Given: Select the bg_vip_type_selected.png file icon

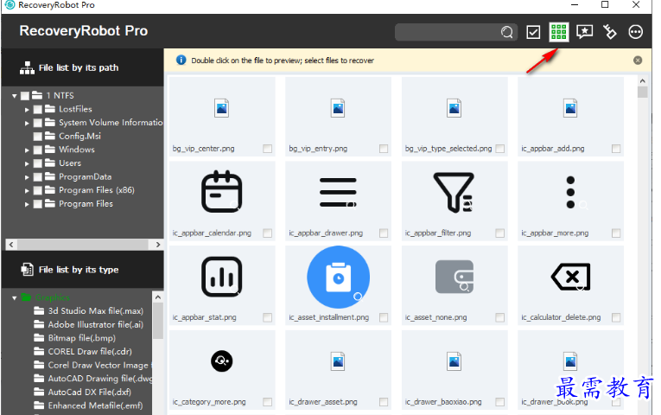Looking at the screenshot, I should click(x=454, y=108).
